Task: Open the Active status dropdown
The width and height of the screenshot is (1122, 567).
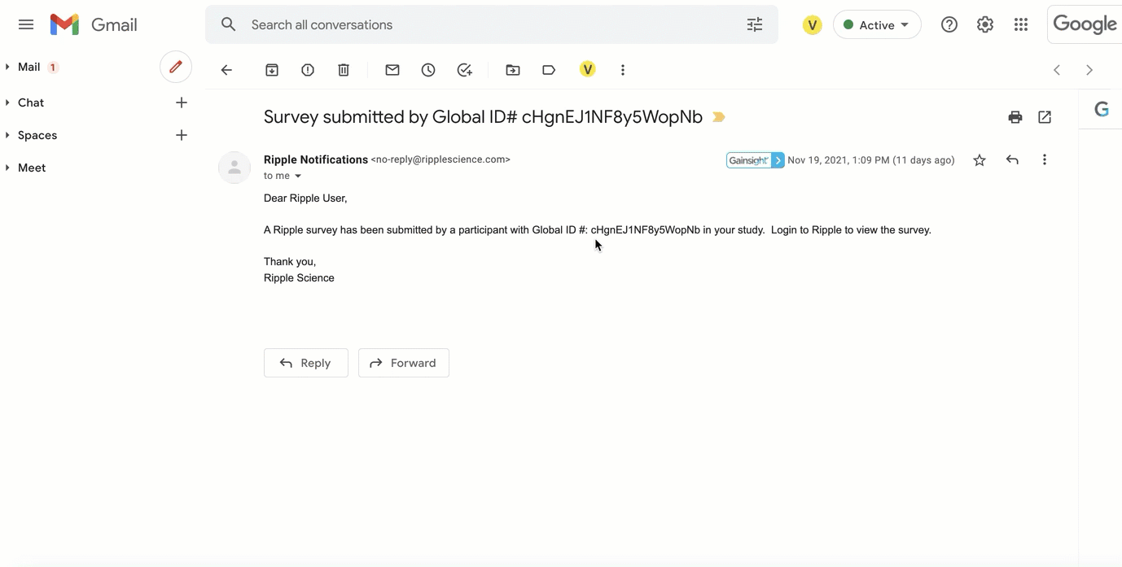Action: (x=877, y=25)
